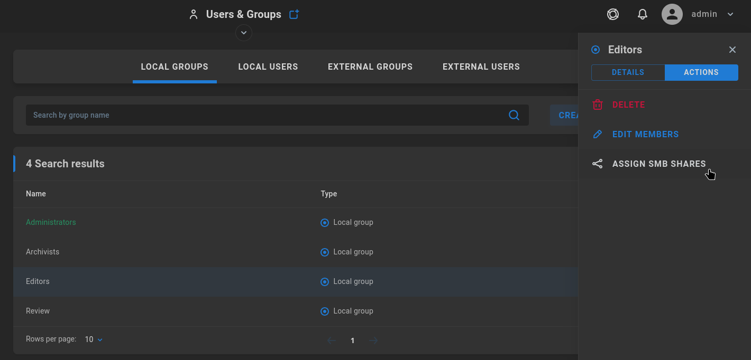The height and width of the screenshot is (360, 751).
Task: Click the Delete action label
Action: point(629,105)
